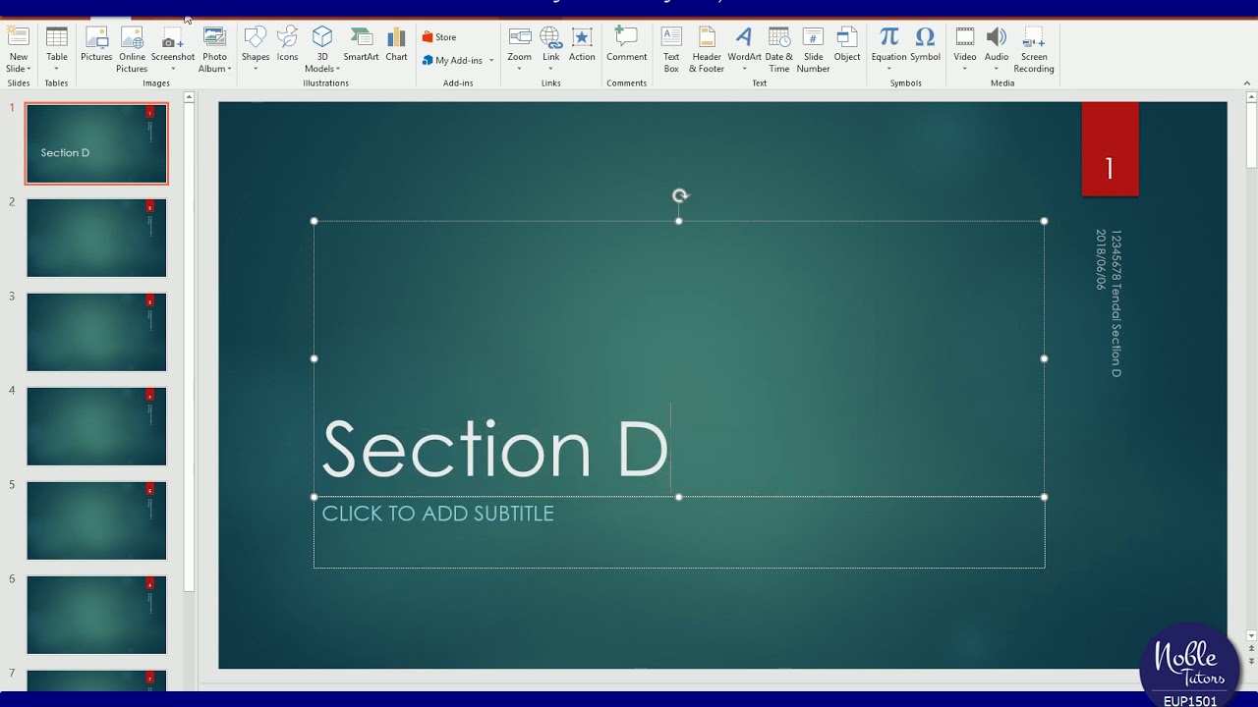Image resolution: width=1258 pixels, height=707 pixels.
Task: Expand the Audio dropdown arrow
Action: pyautogui.click(x=997, y=69)
